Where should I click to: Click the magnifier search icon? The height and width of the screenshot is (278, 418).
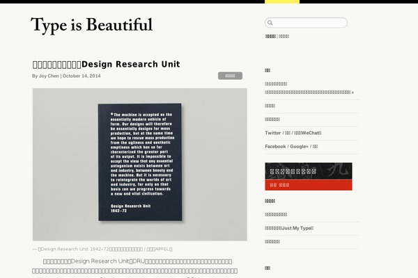point(270,23)
